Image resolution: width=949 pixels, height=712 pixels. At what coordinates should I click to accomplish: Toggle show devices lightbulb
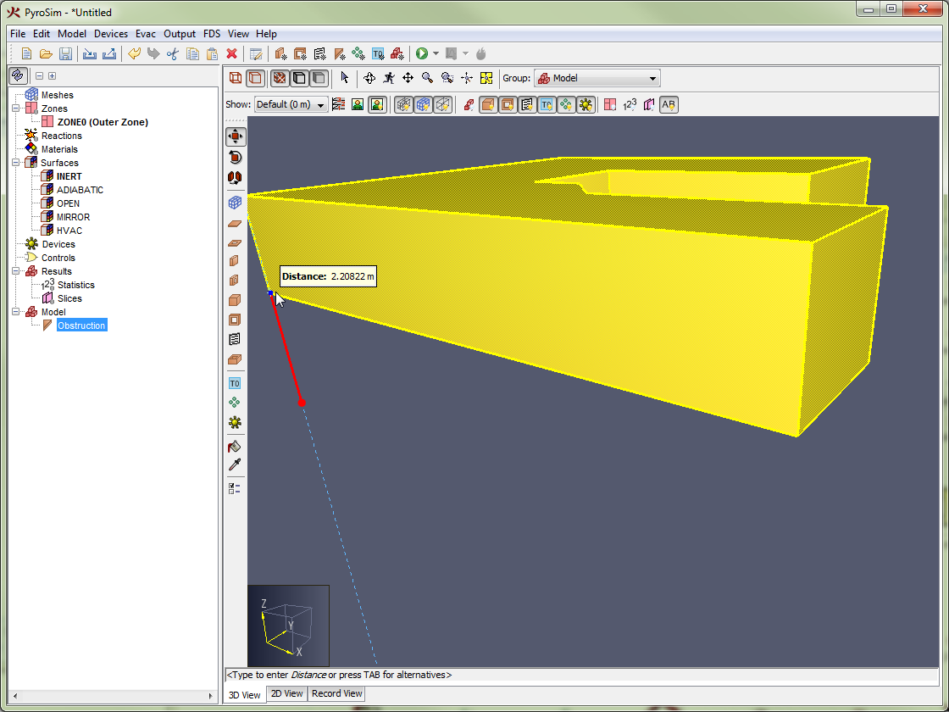(585, 105)
